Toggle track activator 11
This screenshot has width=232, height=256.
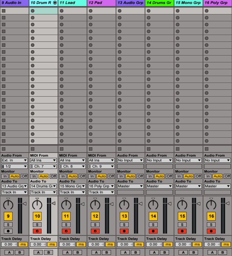coord(66,216)
